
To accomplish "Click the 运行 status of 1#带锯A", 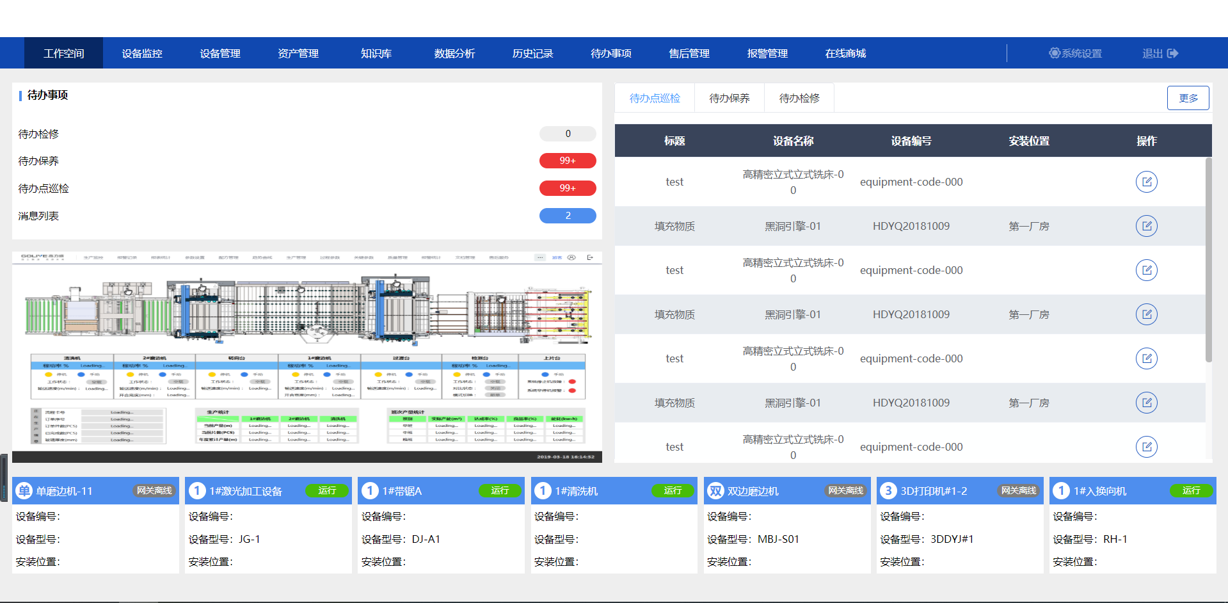I will pyautogui.click(x=500, y=490).
